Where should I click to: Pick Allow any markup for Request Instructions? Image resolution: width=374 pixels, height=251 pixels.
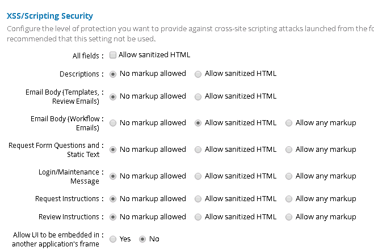(289, 199)
